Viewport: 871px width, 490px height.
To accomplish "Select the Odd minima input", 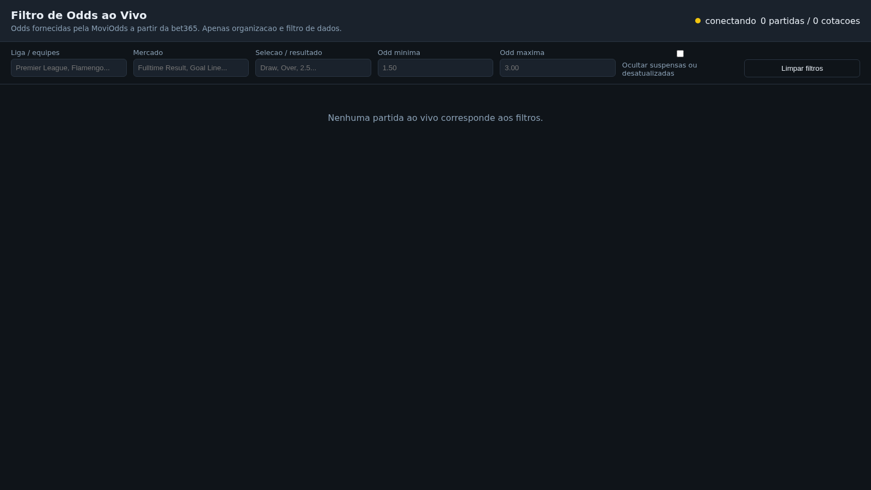I will point(436,68).
